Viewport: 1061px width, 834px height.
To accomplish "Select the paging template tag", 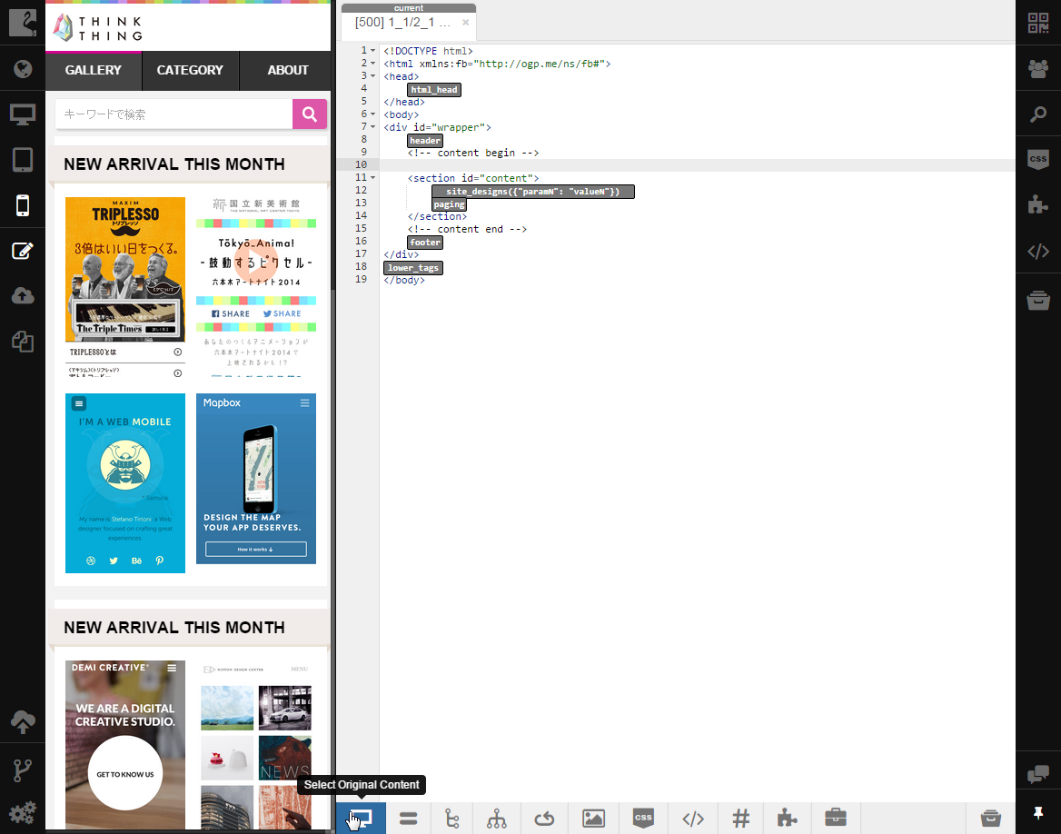I will [450, 204].
